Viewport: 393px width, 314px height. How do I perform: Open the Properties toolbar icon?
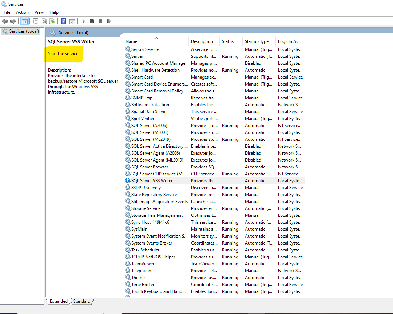point(36,21)
